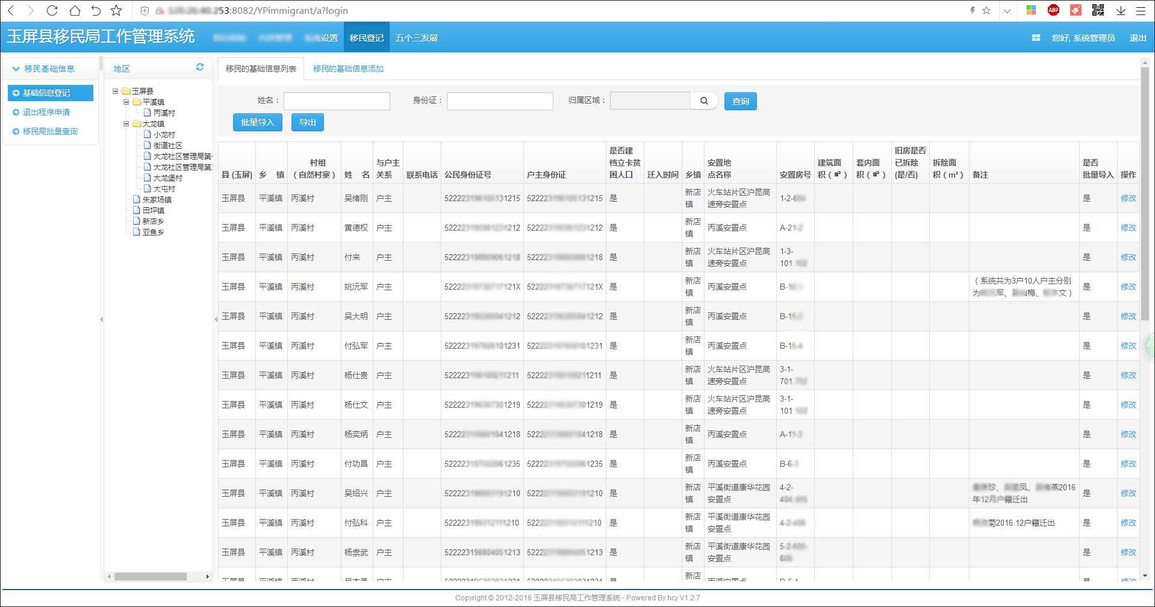Image resolution: width=1155 pixels, height=607 pixels.
Task: Select 丙溪村 in the region tree
Action: point(164,113)
